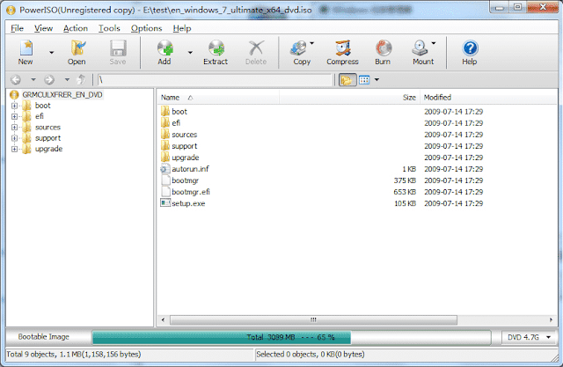Viewport: 563px width, 367px height.
Task: Click the horizontal scrollbar thumb
Action: click(x=313, y=319)
